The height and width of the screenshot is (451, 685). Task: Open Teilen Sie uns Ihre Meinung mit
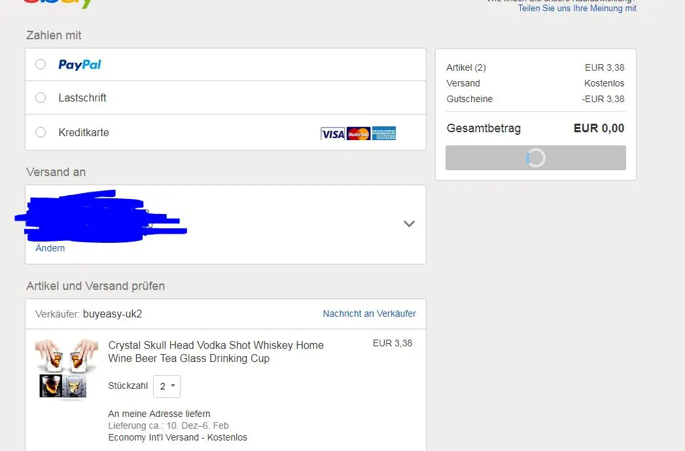pos(577,9)
